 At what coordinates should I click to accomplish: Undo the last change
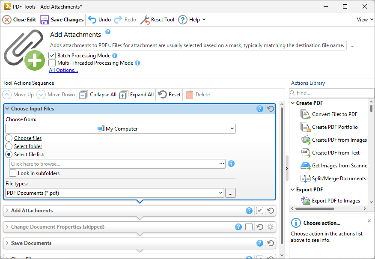99,20
